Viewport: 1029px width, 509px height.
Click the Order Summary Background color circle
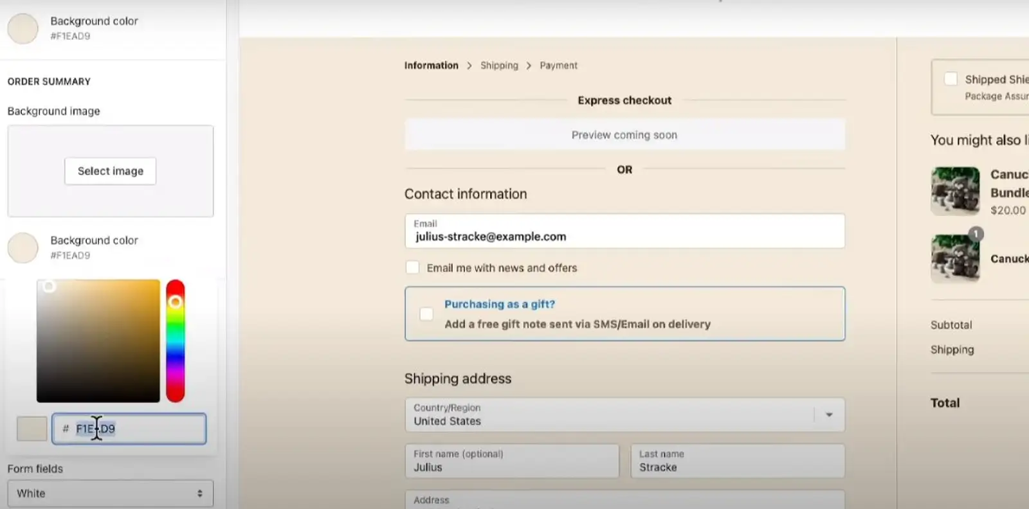click(x=23, y=247)
